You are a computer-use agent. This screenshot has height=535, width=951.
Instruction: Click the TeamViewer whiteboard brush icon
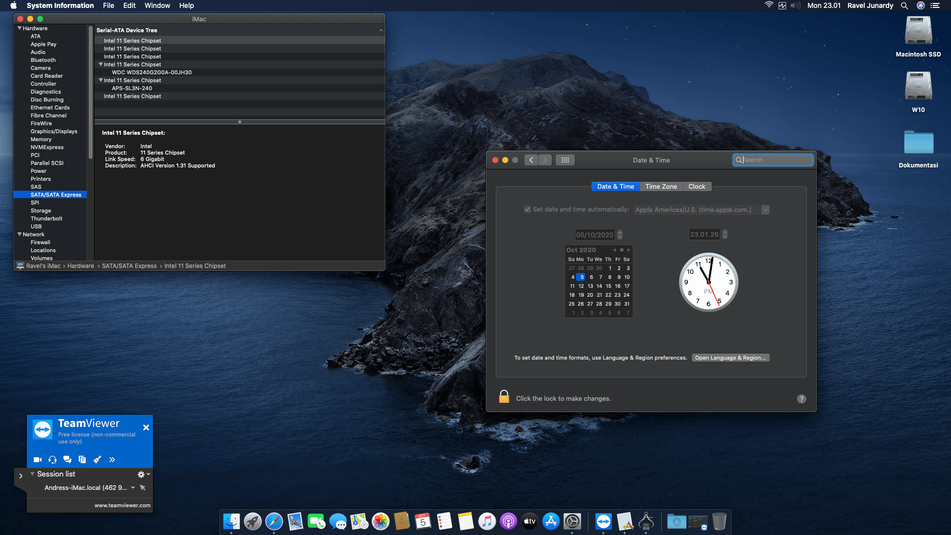coord(97,460)
